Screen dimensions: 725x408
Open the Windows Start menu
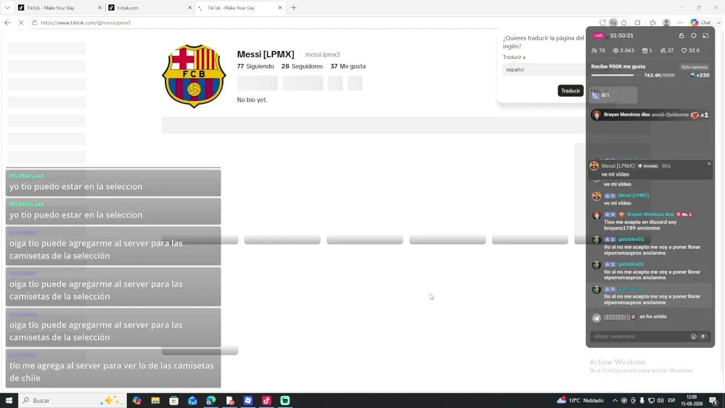[9, 401]
